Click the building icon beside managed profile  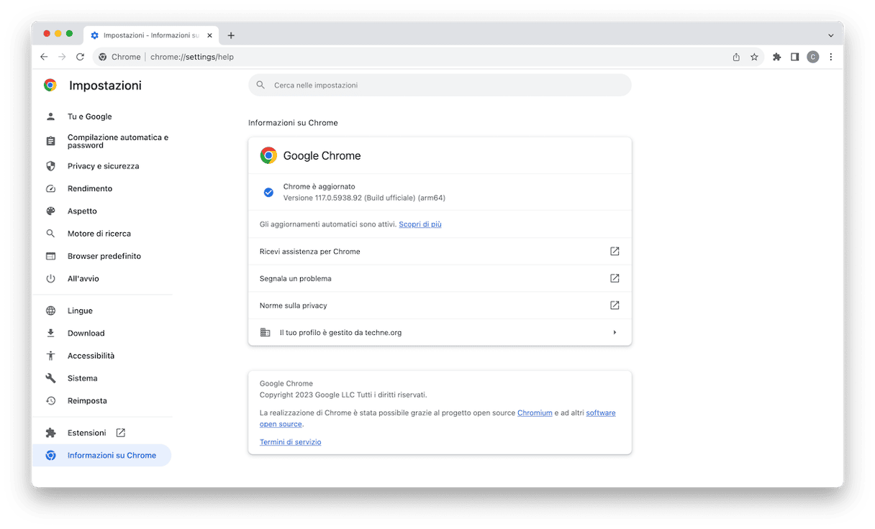click(x=265, y=332)
